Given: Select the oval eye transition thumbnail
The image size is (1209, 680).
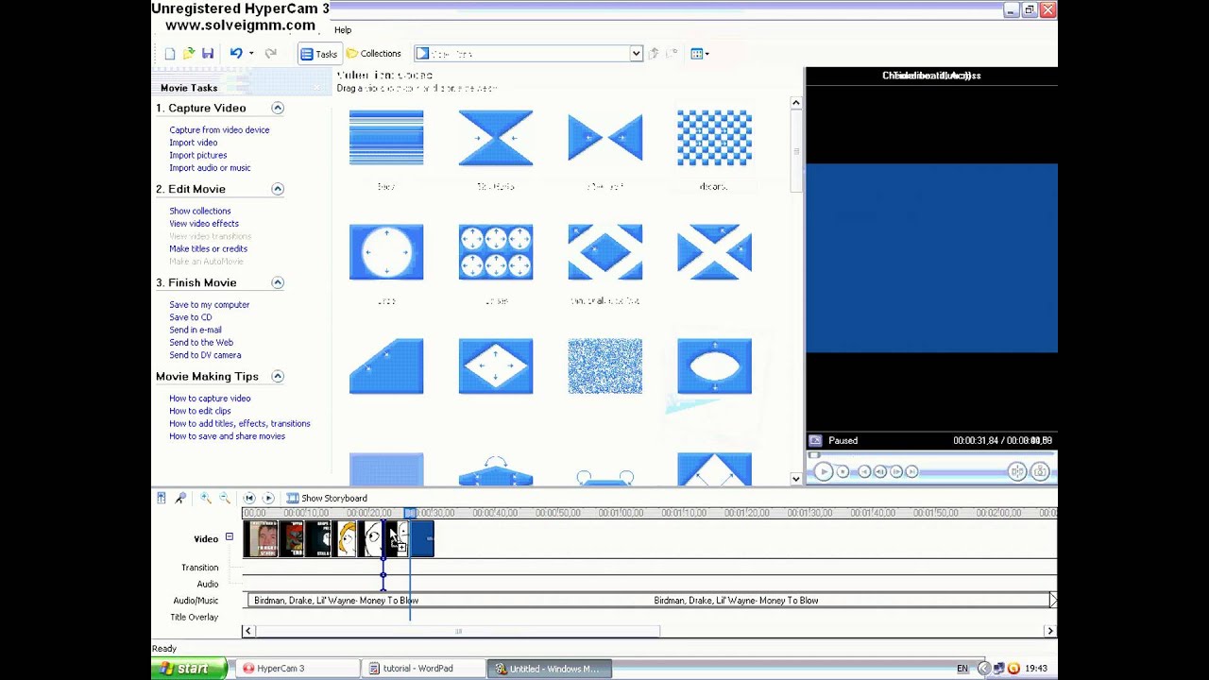Looking at the screenshot, I should [714, 366].
